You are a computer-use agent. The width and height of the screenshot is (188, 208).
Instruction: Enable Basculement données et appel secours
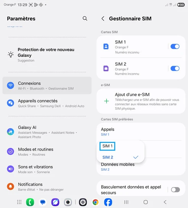click(x=175, y=190)
